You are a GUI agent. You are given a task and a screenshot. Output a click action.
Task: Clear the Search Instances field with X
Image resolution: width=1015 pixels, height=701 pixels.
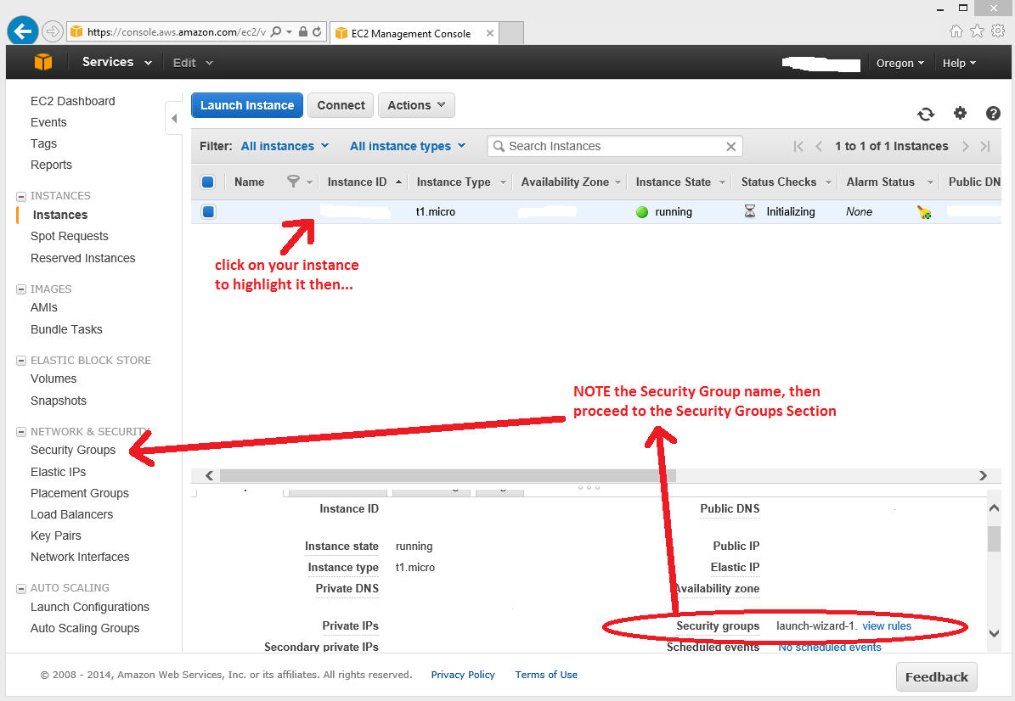pyautogui.click(x=730, y=147)
